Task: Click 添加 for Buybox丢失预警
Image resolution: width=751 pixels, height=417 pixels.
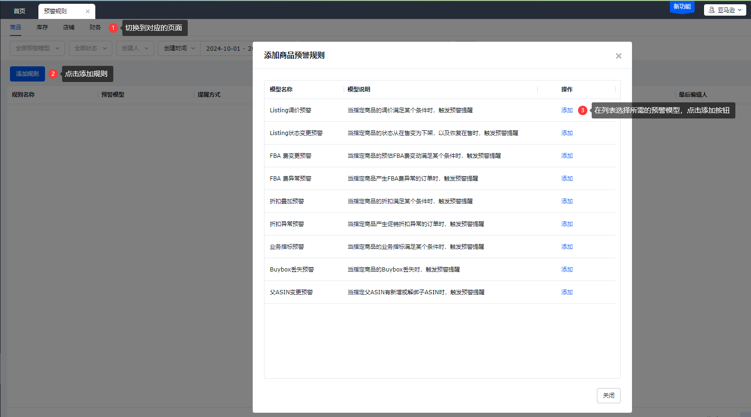Action: (x=567, y=270)
